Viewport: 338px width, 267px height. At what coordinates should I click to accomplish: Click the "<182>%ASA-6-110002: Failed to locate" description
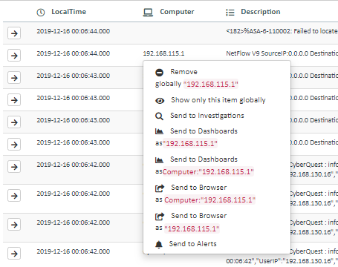tap(282, 31)
